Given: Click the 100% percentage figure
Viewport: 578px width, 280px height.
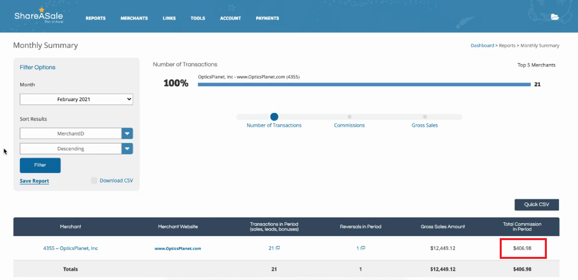Looking at the screenshot, I should pyautogui.click(x=176, y=83).
